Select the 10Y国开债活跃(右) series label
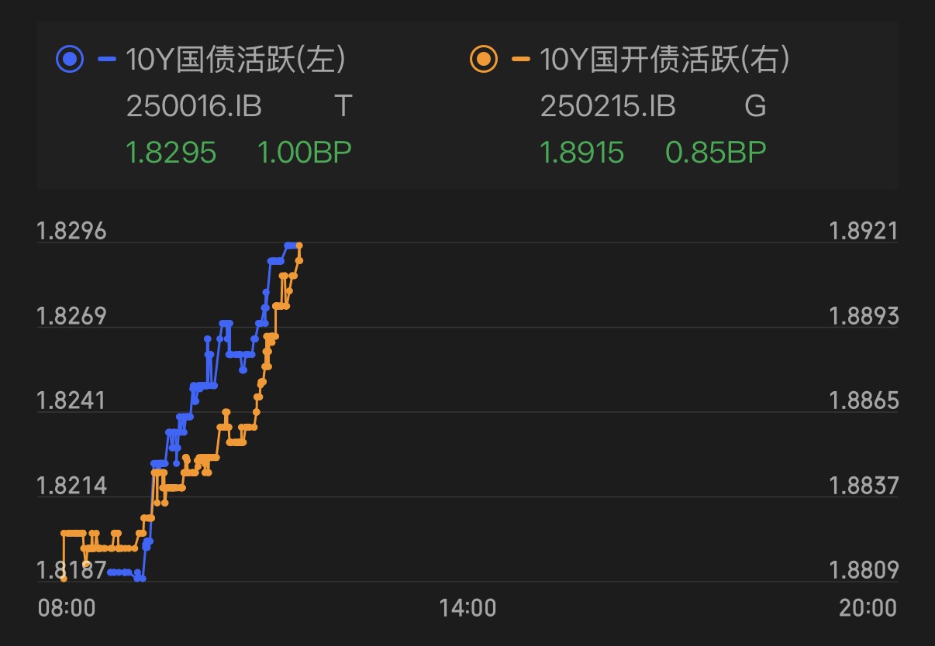Viewport: 935px width, 646px height. (x=665, y=60)
